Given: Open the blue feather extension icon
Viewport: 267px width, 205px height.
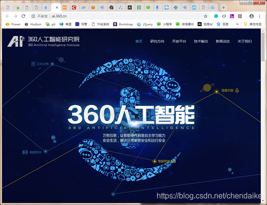Looking at the screenshot, I should tap(224, 16).
